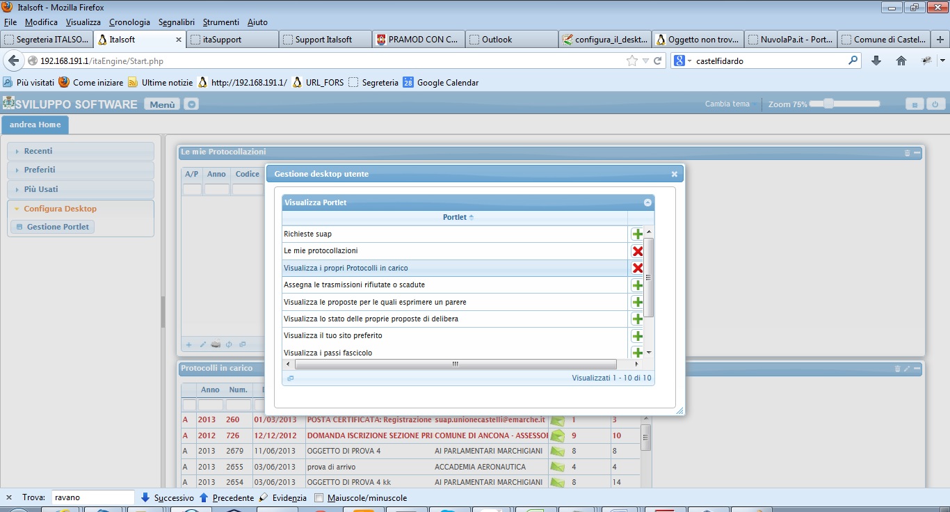950x512 pixels.
Task: Toggle Evidenzia highlight in find bar
Action: click(x=282, y=498)
